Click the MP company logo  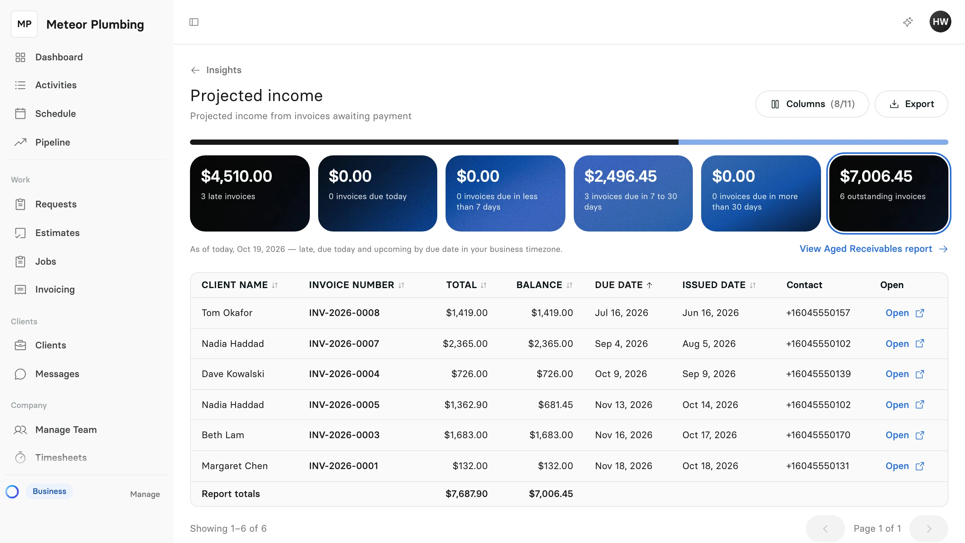point(24,24)
